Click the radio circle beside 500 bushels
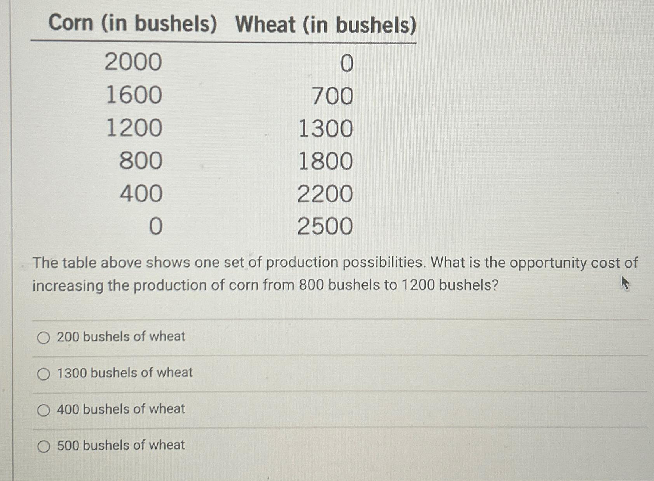 [x=44, y=445]
